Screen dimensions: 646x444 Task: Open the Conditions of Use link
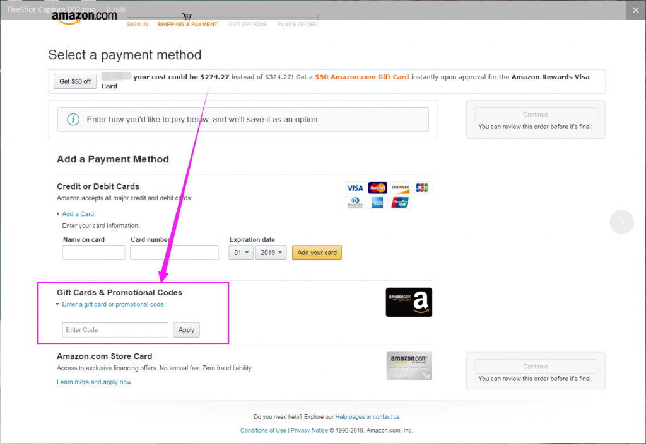click(263, 430)
